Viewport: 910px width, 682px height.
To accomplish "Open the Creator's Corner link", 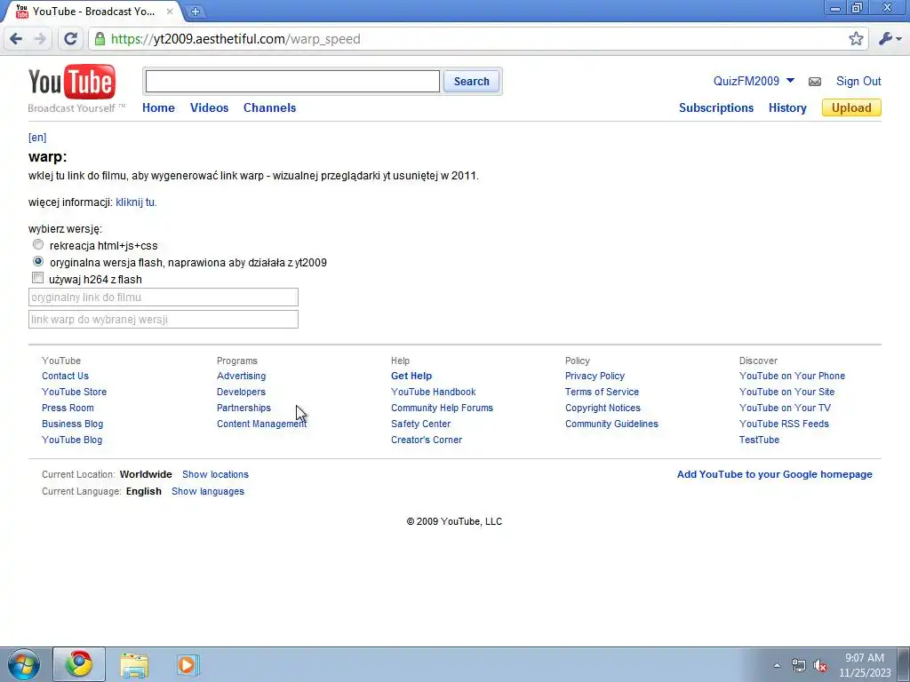I will 427,440.
